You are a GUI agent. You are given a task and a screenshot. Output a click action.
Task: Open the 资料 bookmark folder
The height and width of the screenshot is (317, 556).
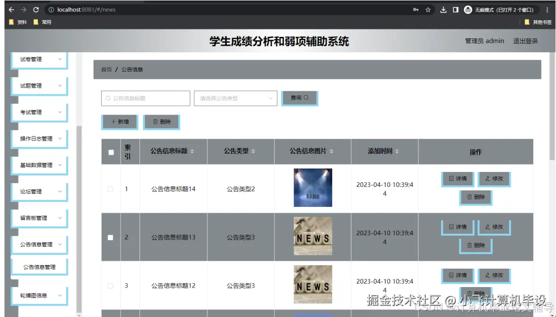18,22
